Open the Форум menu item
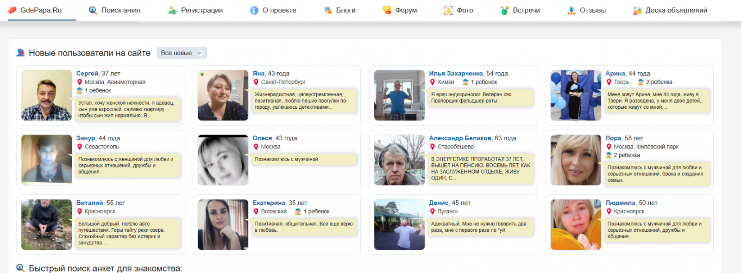 (400, 10)
